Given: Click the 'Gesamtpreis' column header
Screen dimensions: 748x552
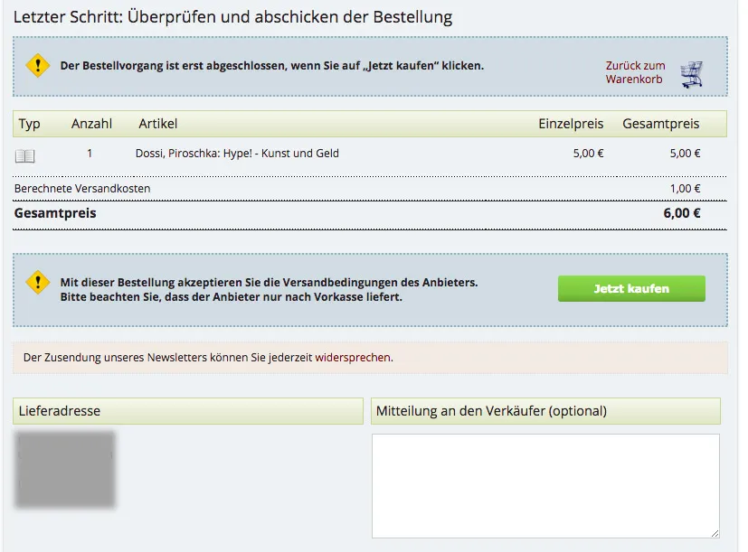Looking at the screenshot, I should point(661,124).
